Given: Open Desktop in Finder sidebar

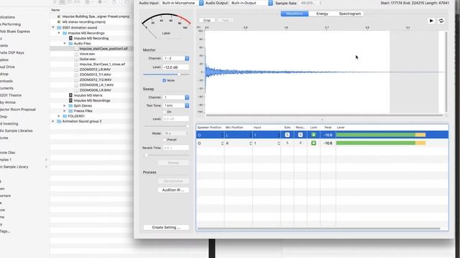Looking at the screenshot, I should click(x=4, y=74).
